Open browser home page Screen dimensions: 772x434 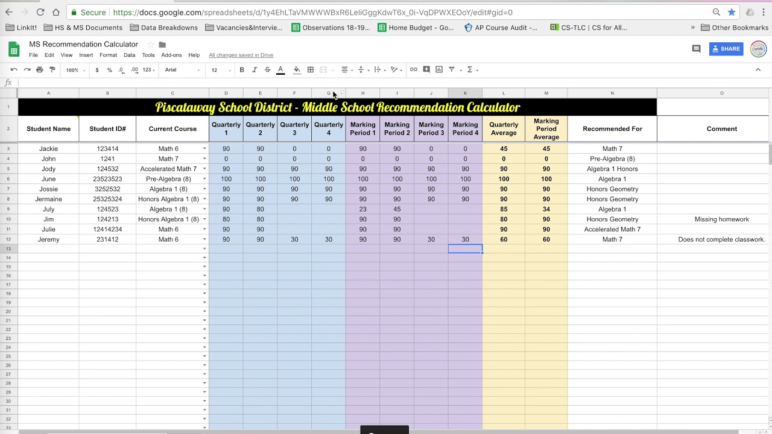pos(55,12)
